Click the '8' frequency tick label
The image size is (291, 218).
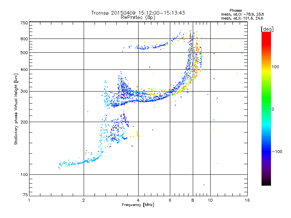(x=193, y=200)
